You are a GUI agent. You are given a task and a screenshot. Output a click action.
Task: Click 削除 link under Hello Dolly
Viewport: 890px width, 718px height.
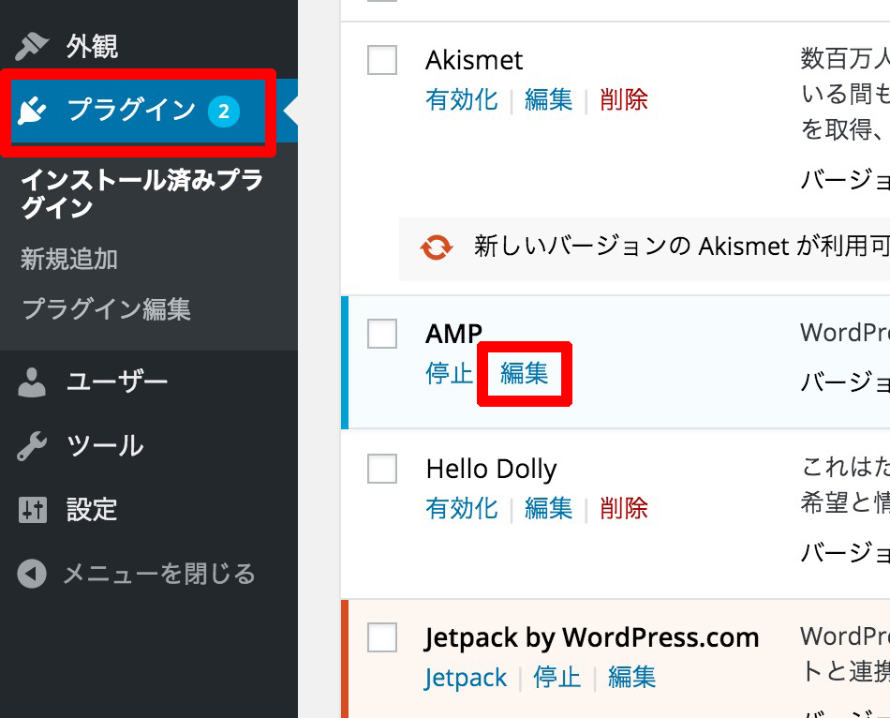tap(624, 508)
